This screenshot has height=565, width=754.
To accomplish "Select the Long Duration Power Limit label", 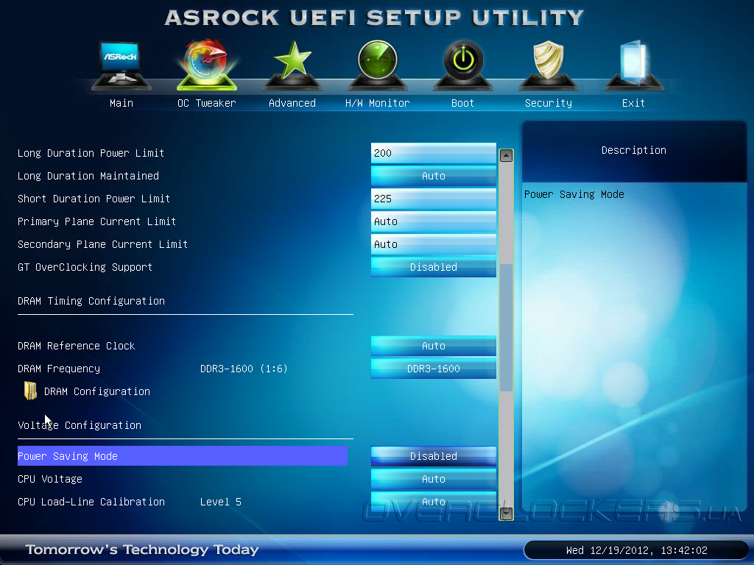I will [91, 153].
